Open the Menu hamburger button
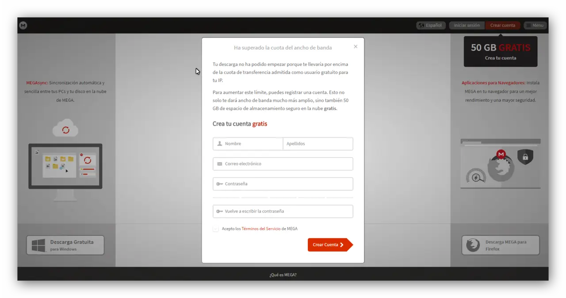 point(535,25)
